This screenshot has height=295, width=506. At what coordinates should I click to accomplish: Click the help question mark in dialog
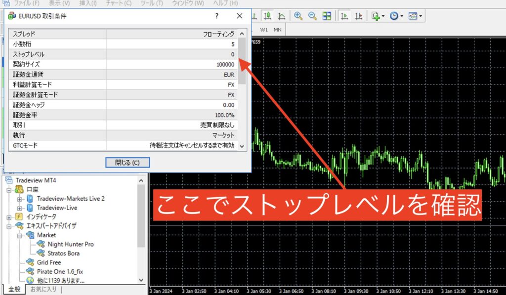(217, 16)
